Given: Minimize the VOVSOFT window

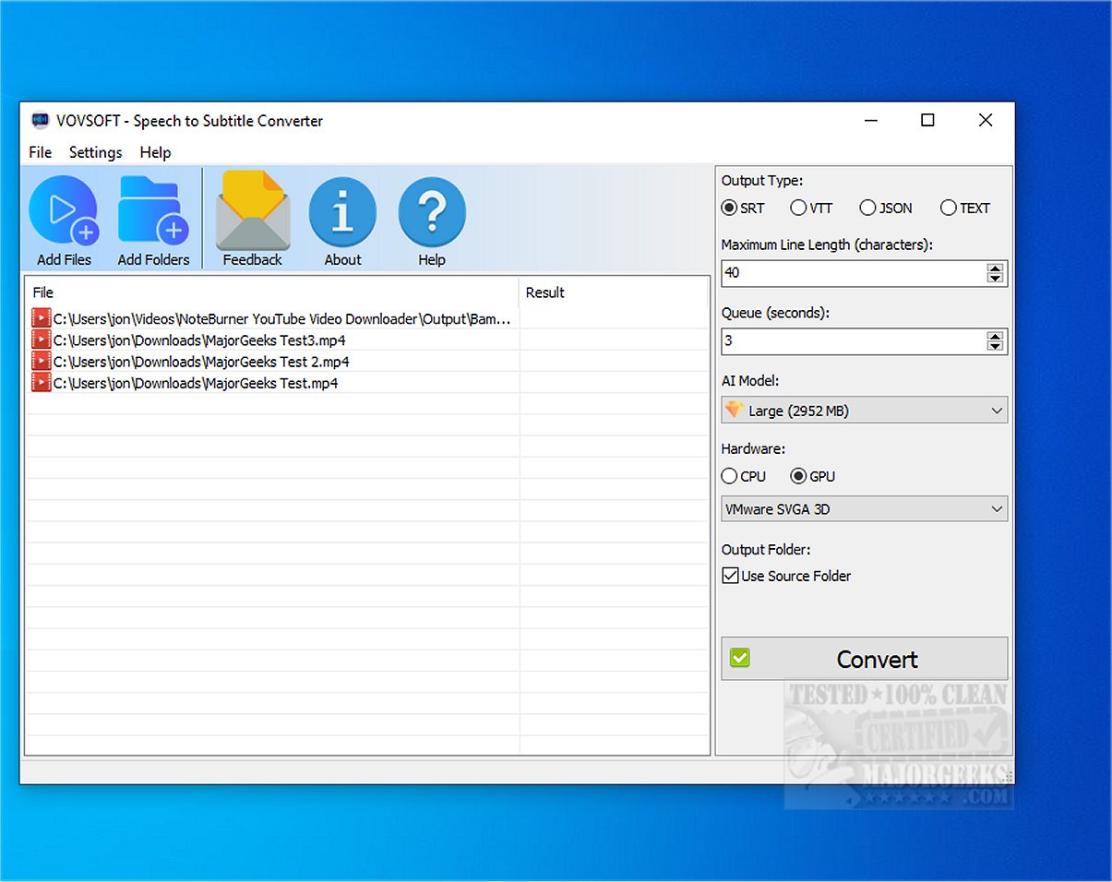Looking at the screenshot, I should tap(870, 120).
